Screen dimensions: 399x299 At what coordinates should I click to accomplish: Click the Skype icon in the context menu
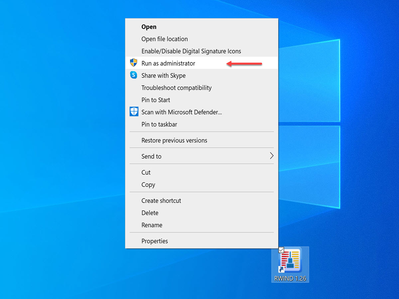click(134, 75)
